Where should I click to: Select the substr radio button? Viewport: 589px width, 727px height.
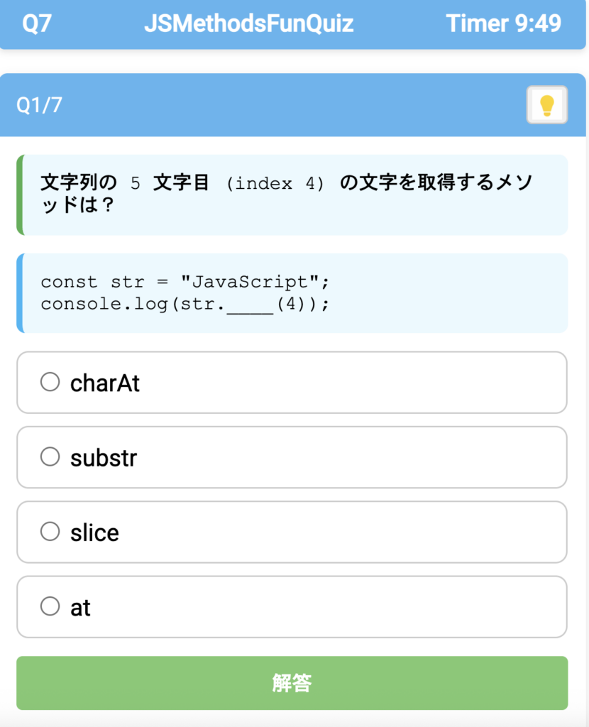50,457
